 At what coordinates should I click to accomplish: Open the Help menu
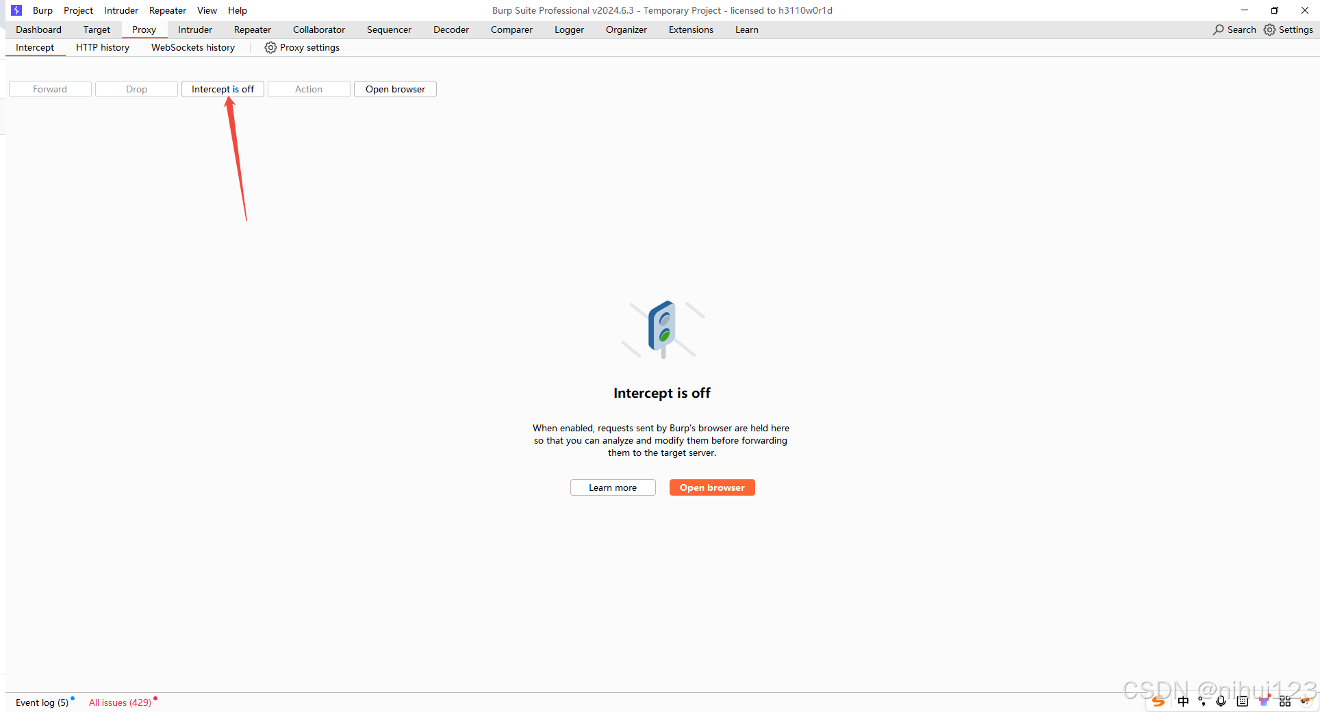238,10
